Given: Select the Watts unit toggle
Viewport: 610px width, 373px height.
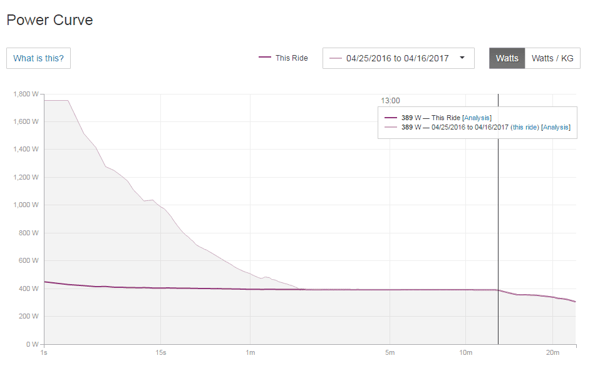Looking at the screenshot, I should [507, 58].
